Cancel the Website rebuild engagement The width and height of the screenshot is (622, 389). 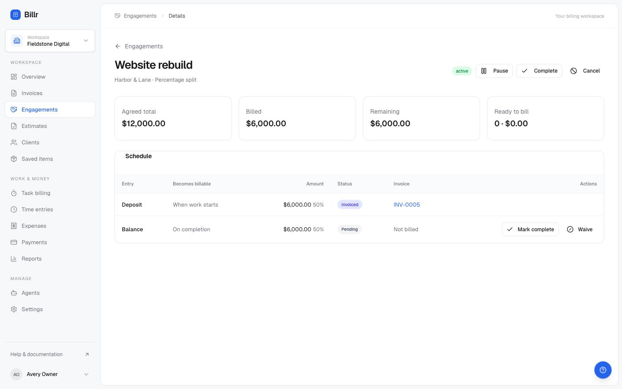pyautogui.click(x=585, y=71)
